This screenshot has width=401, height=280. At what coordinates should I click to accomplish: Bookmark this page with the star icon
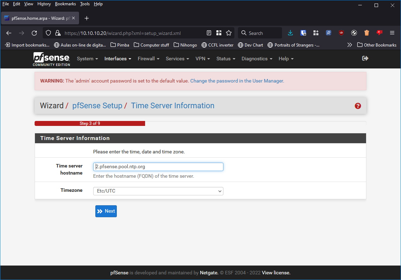[x=228, y=32]
